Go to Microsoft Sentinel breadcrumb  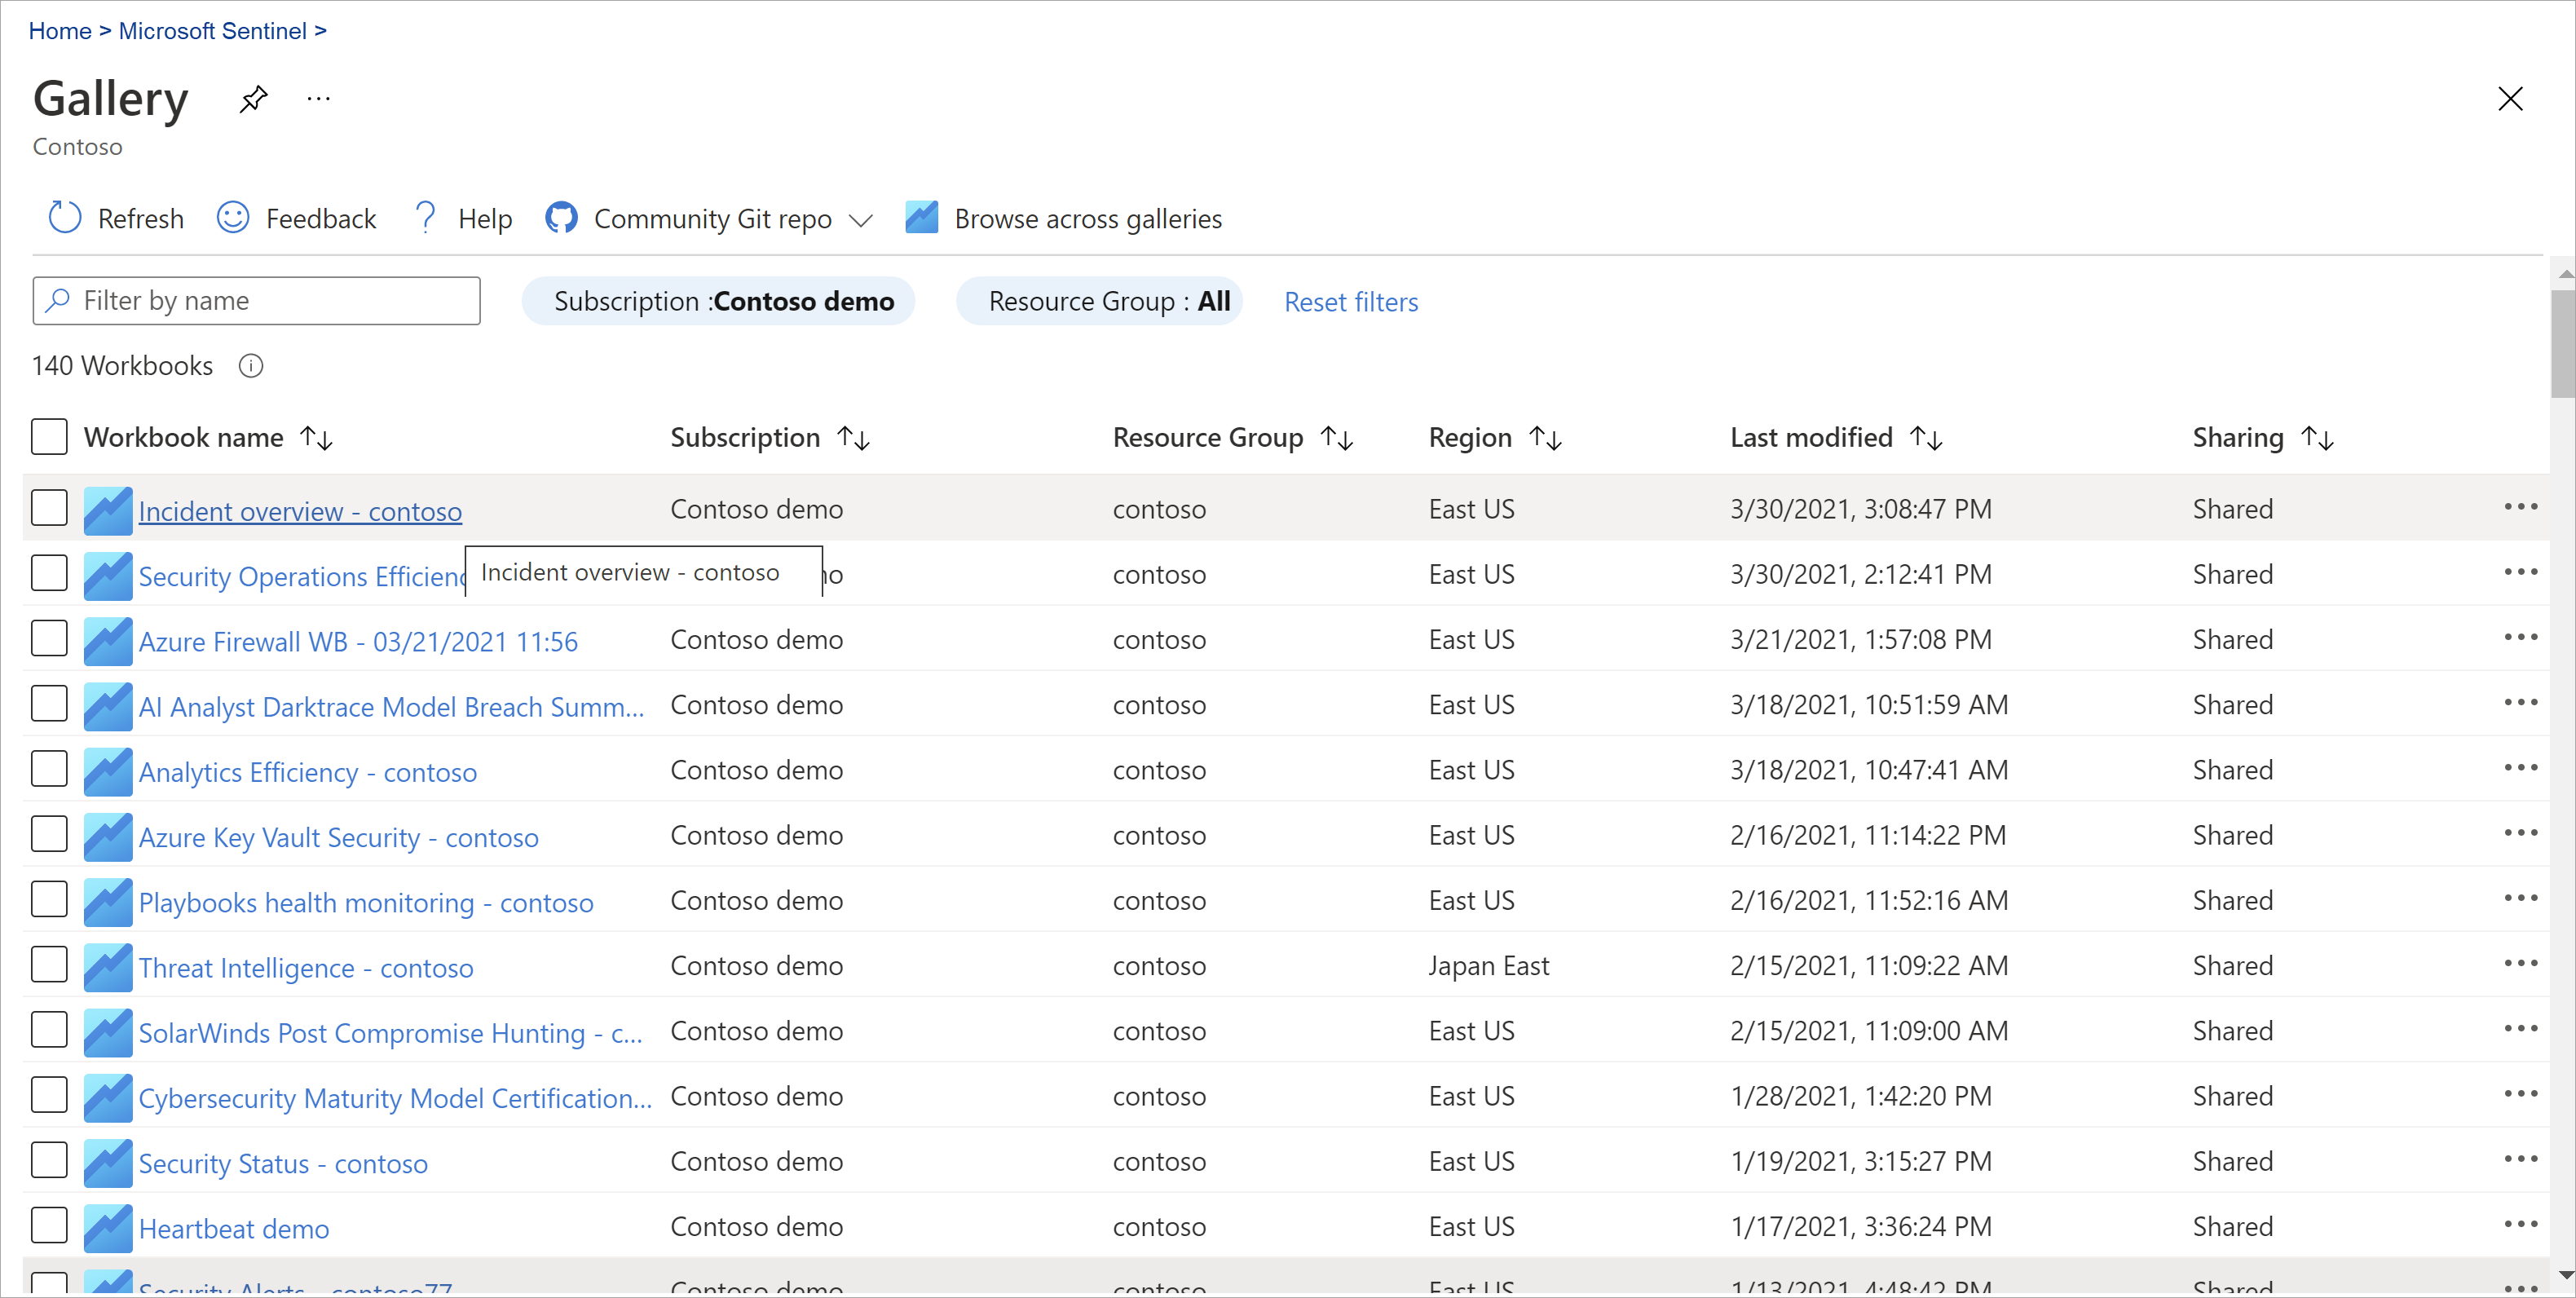pyautogui.click(x=212, y=31)
